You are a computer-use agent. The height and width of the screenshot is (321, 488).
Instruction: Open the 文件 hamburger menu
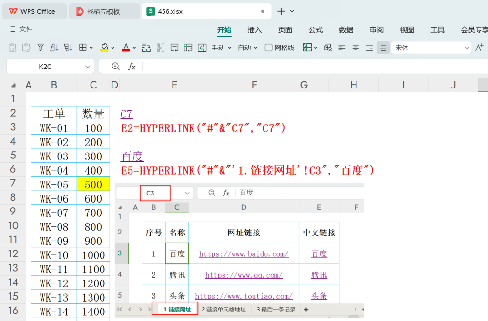(21, 29)
